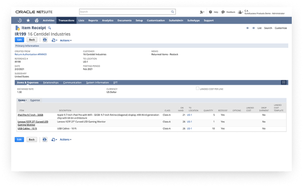
Task: Click the Primary Information section header
Action: pos(151,46)
